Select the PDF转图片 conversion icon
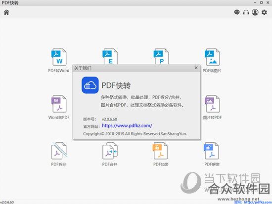Viewport: 272px width, 204px height. 212,57
